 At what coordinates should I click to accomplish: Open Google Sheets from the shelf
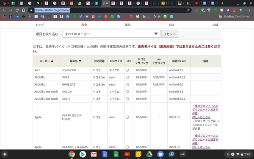[x=116, y=154]
